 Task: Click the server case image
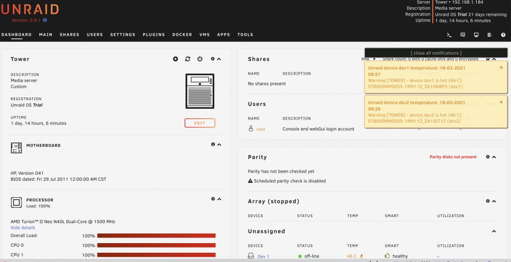[x=200, y=91]
